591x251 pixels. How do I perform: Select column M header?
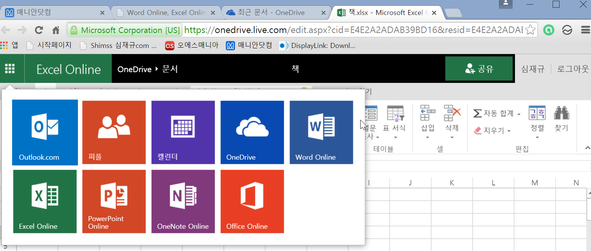pyautogui.click(x=535, y=183)
